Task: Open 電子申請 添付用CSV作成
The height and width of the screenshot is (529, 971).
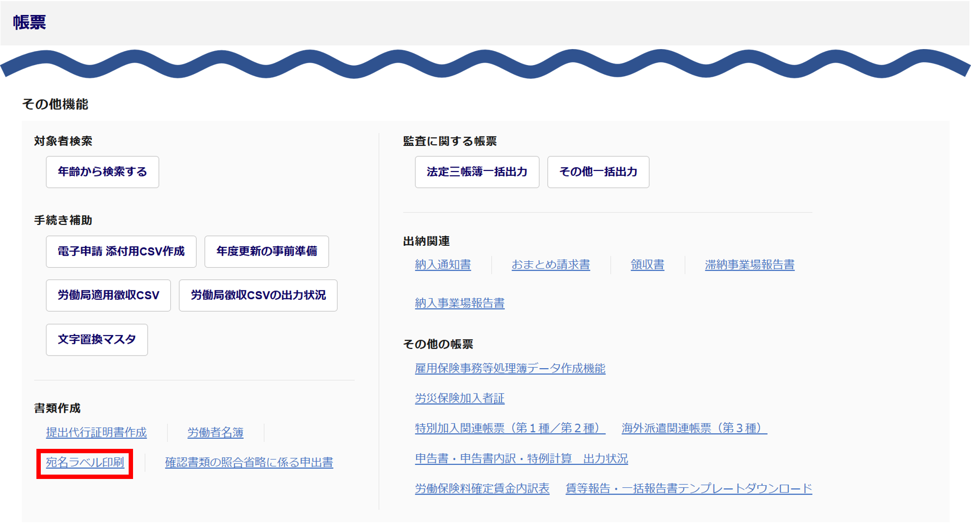Action: click(121, 252)
